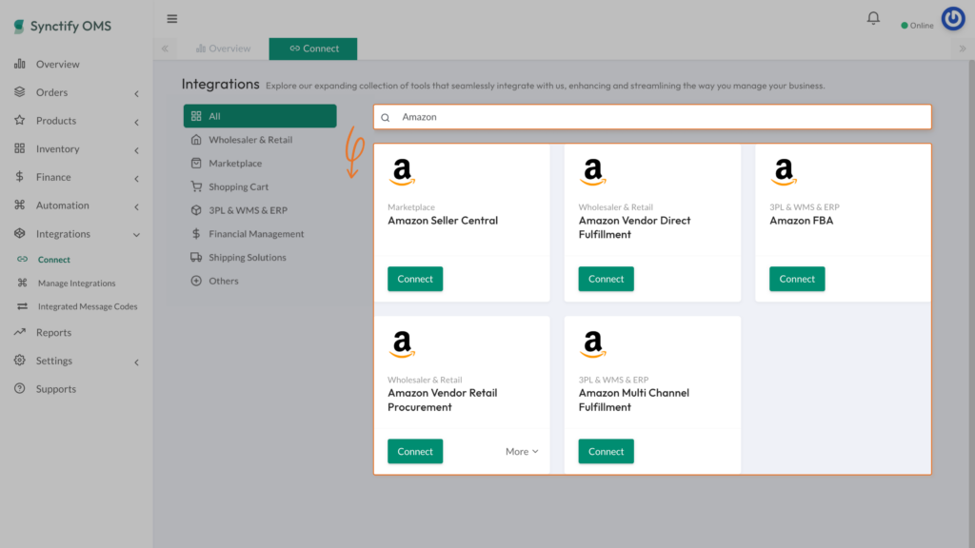Open the user profile avatar

point(952,19)
